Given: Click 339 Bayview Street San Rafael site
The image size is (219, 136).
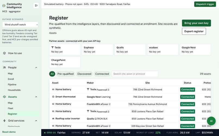Looking at the screenshot, I should [x=148, y=126].
